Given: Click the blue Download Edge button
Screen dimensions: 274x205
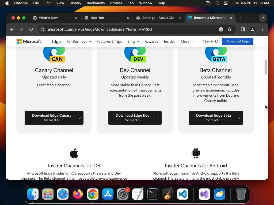Looking at the screenshot, I should click(x=238, y=41).
